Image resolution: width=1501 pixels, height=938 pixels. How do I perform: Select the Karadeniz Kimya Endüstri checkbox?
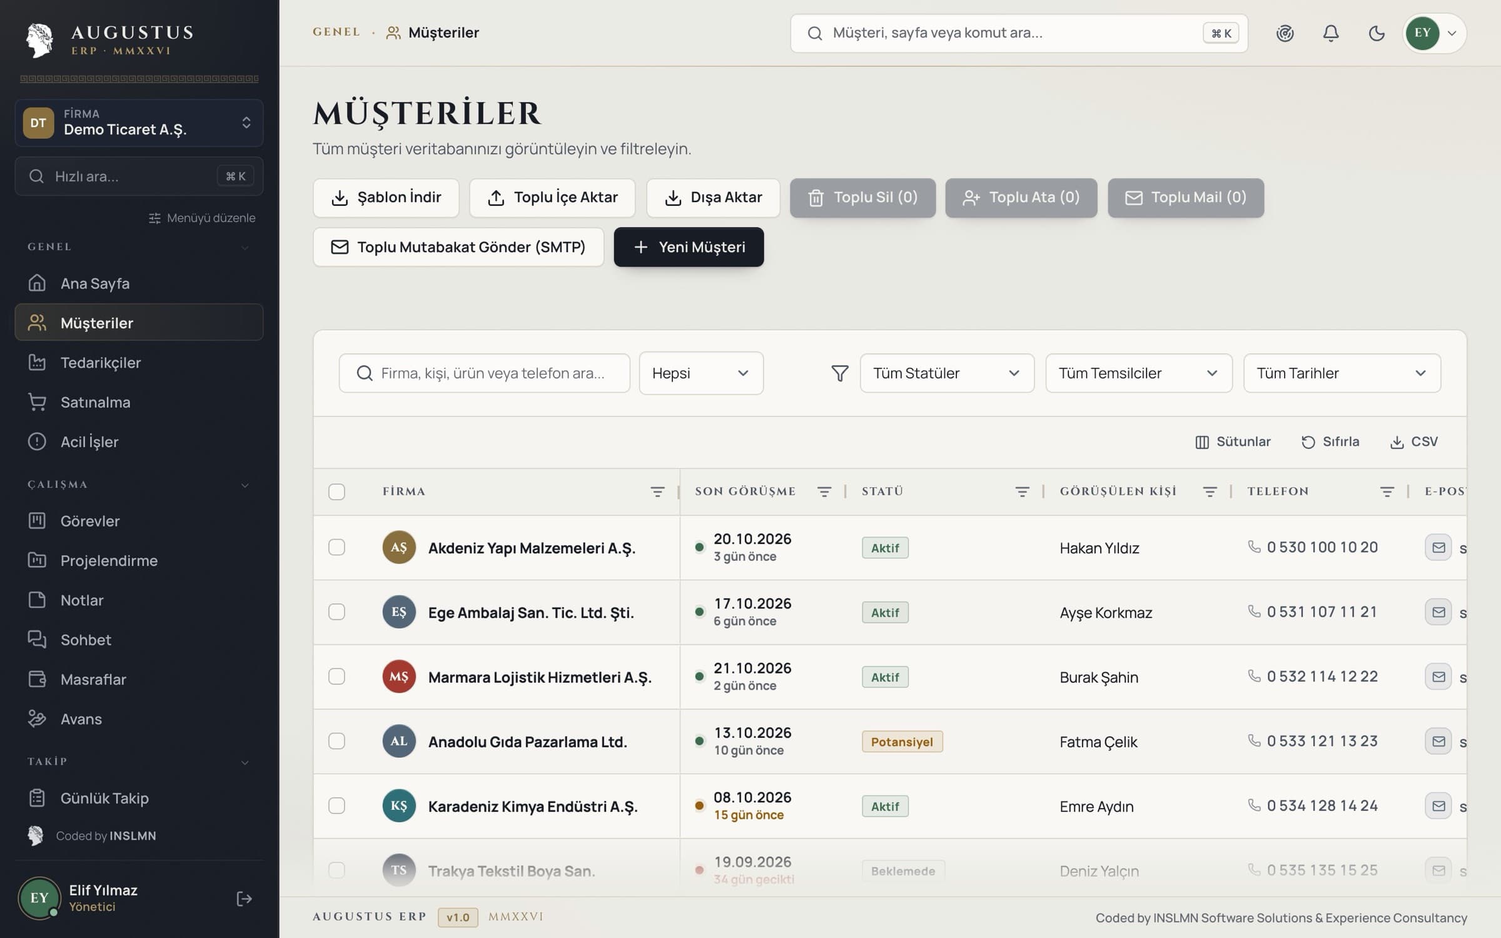coord(336,805)
